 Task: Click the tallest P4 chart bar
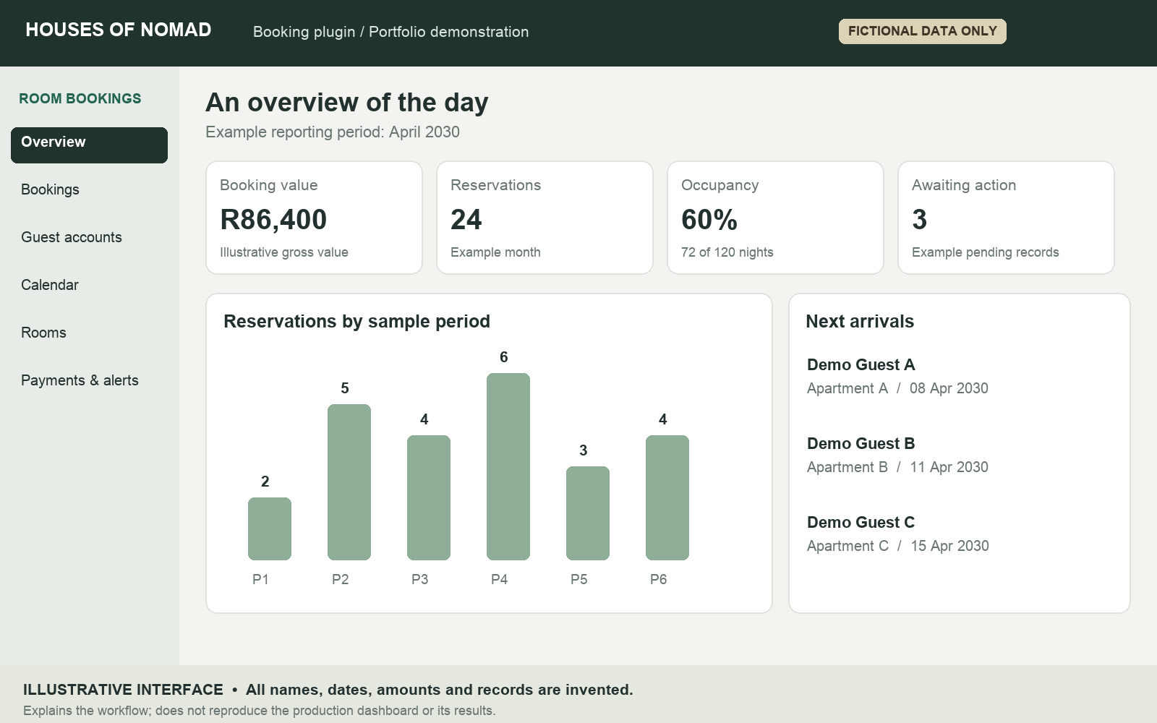coord(508,466)
